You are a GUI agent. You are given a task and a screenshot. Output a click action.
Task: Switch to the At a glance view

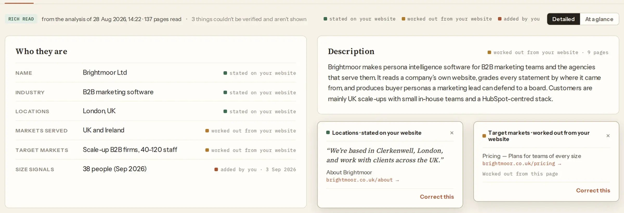pyautogui.click(x=599, y=19)
